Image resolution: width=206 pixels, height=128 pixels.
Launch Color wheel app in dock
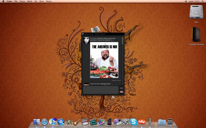pos(101,122)
